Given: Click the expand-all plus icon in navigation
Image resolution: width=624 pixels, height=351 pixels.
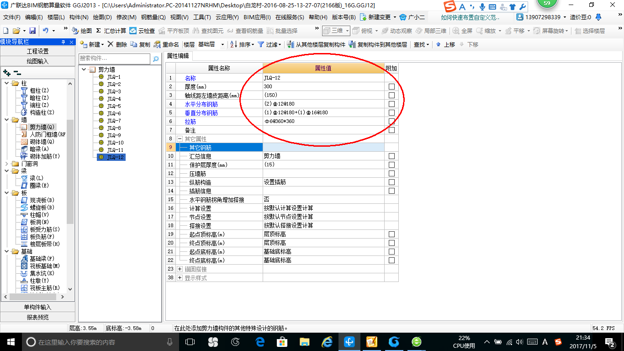Looking at the screenshot, I should 6,73.
